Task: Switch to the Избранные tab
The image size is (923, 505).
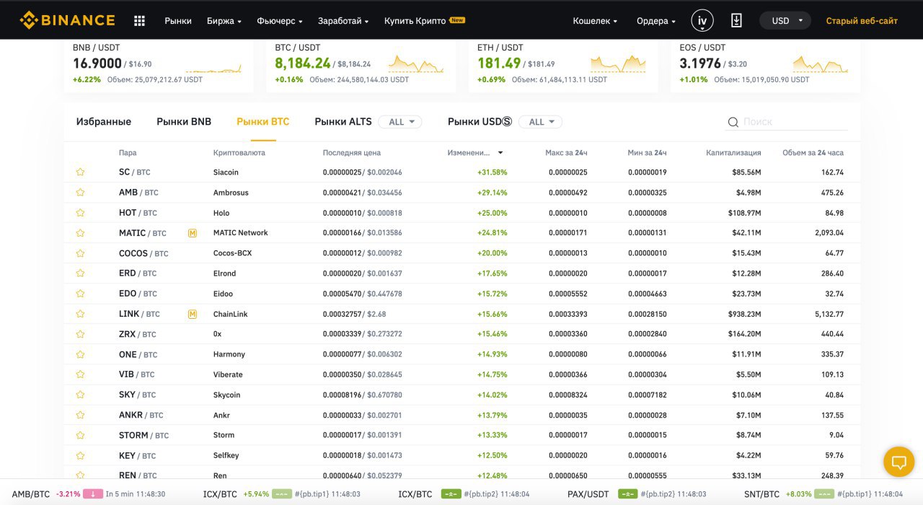Action: point(104,122)
